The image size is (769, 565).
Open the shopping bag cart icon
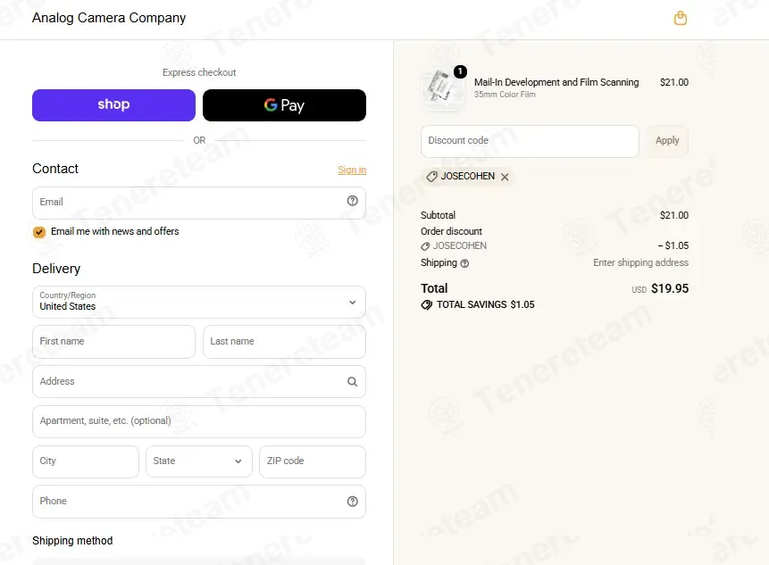[681, 18]
